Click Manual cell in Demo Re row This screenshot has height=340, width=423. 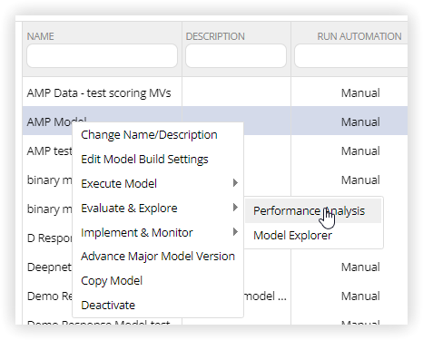[360, 296]
